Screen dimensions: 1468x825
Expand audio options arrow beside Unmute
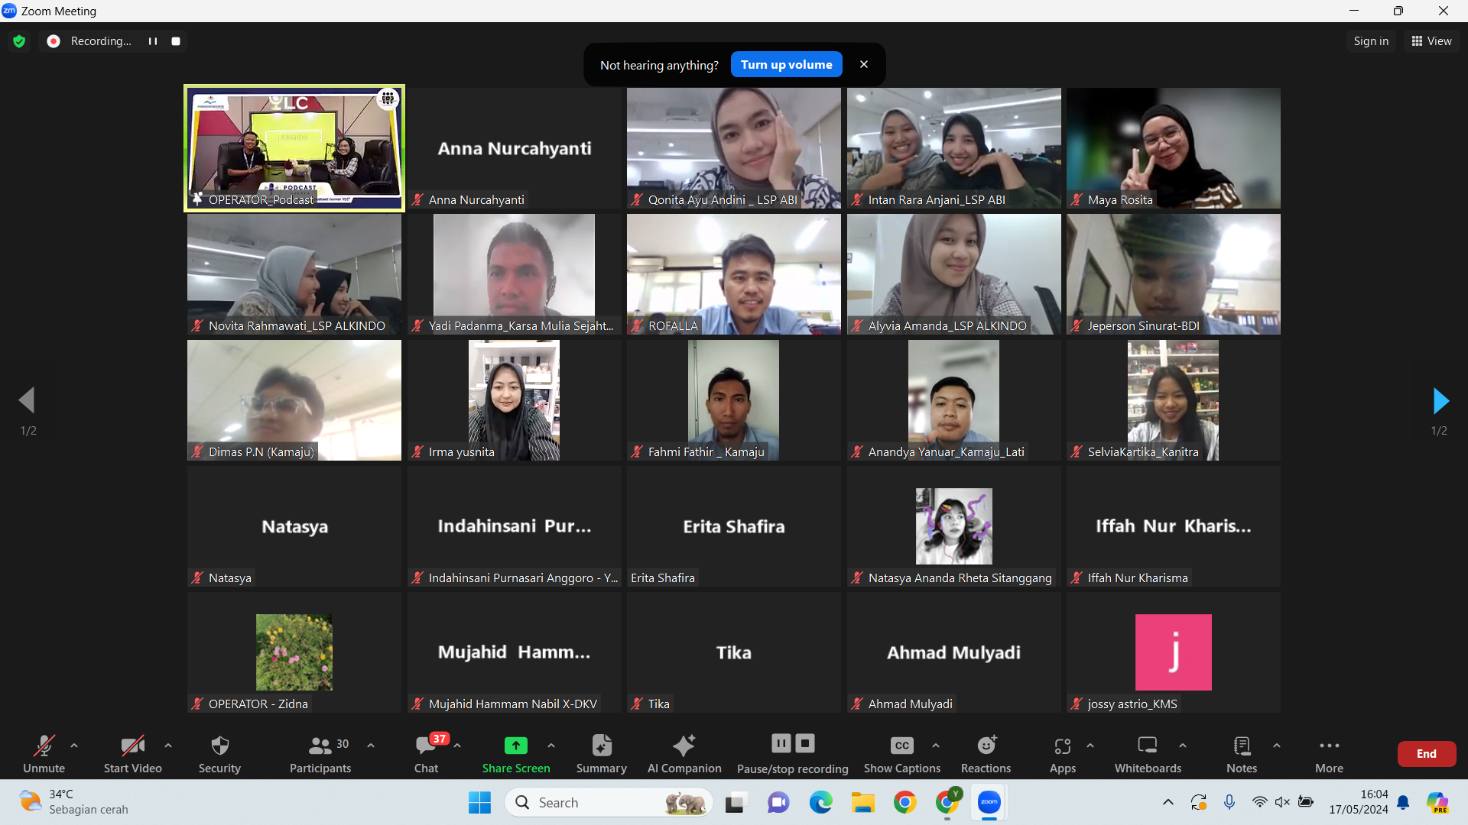point(74,746)
